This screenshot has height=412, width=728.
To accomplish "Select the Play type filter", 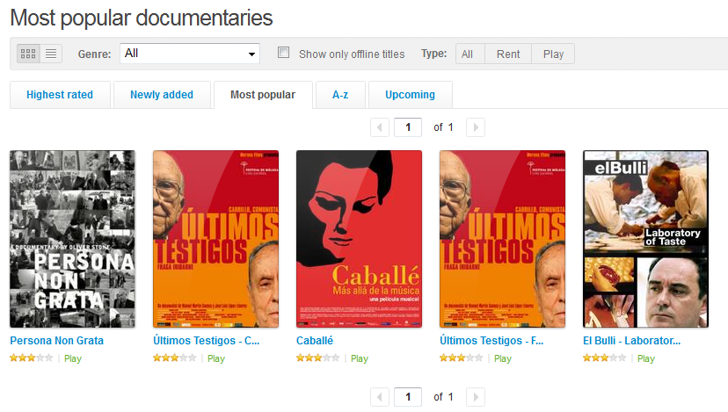I will pos(553,54).
